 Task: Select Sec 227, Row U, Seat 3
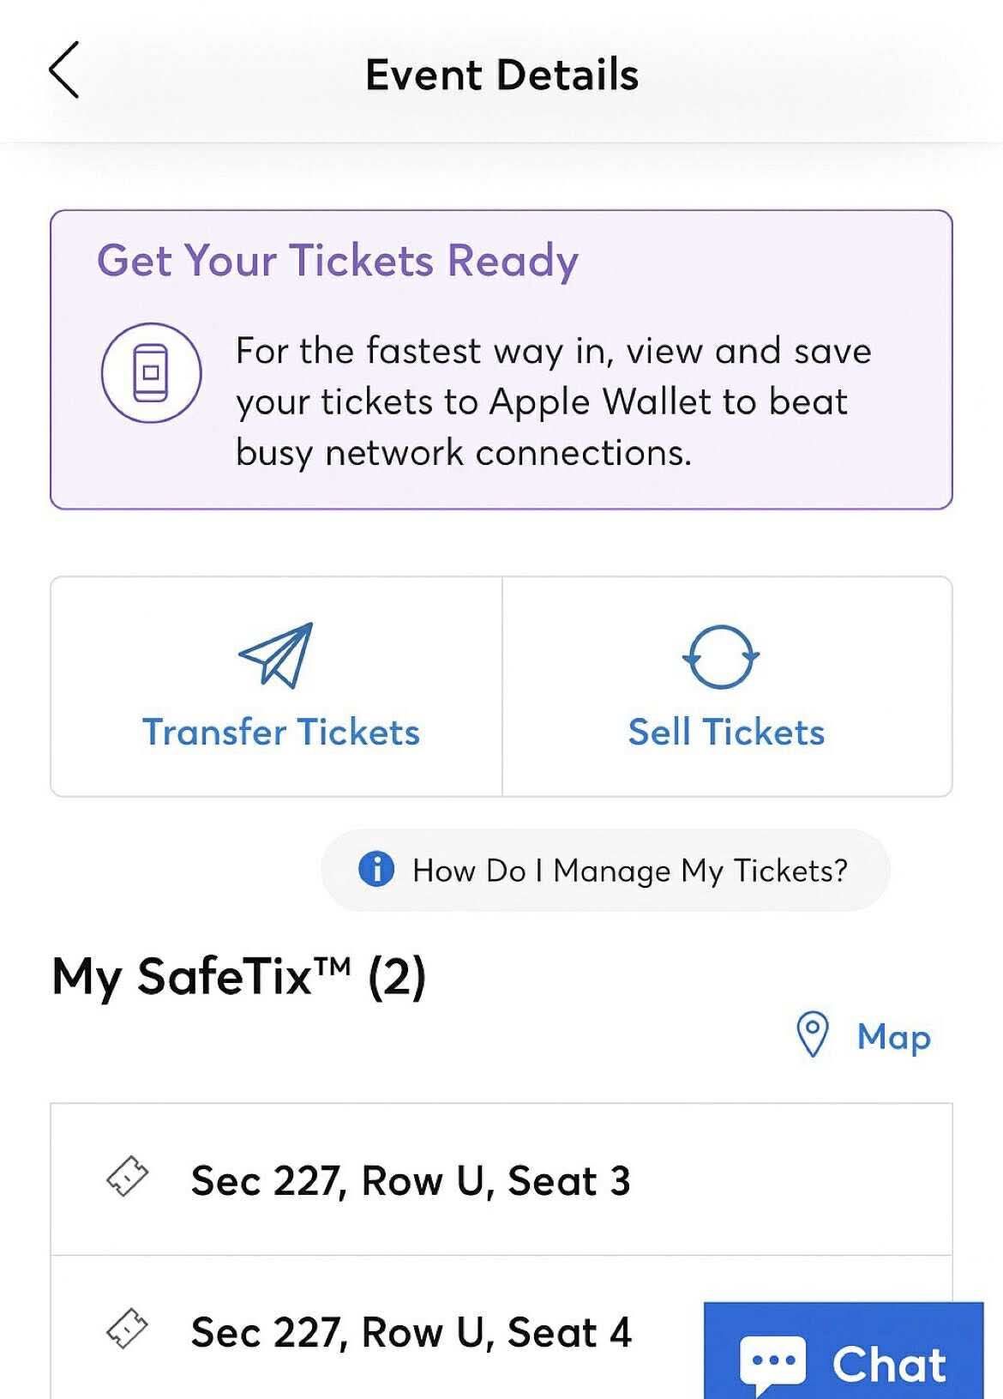(411, 1181)
